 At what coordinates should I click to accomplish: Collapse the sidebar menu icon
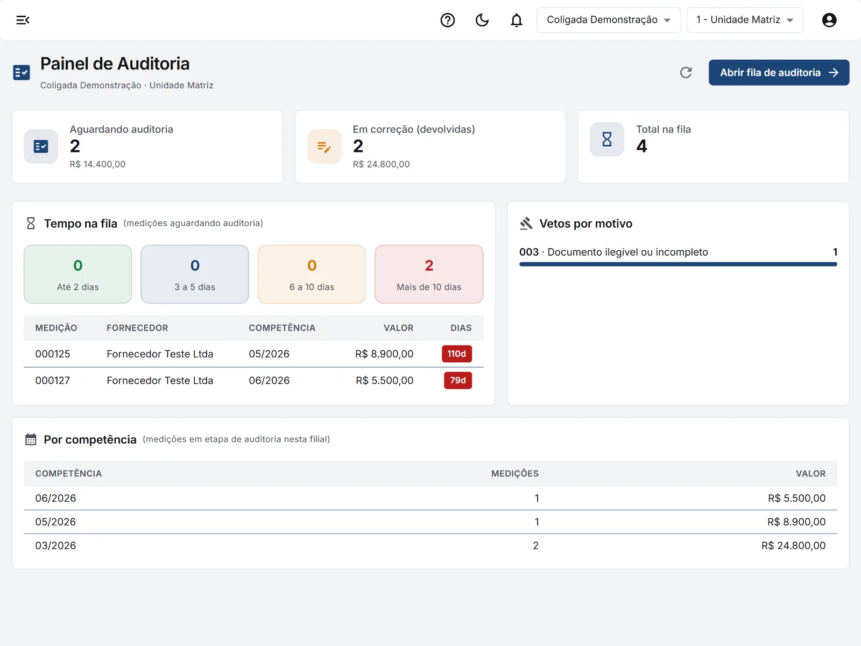(23, 20)
